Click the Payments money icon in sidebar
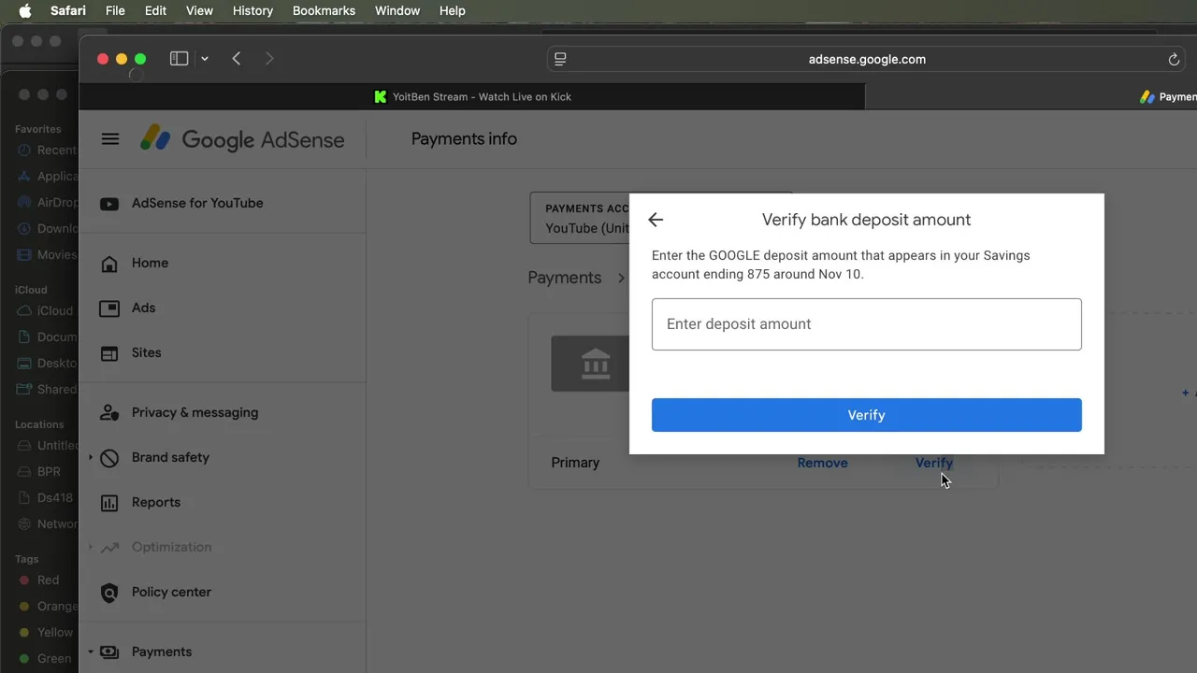 tap(109, 652)
